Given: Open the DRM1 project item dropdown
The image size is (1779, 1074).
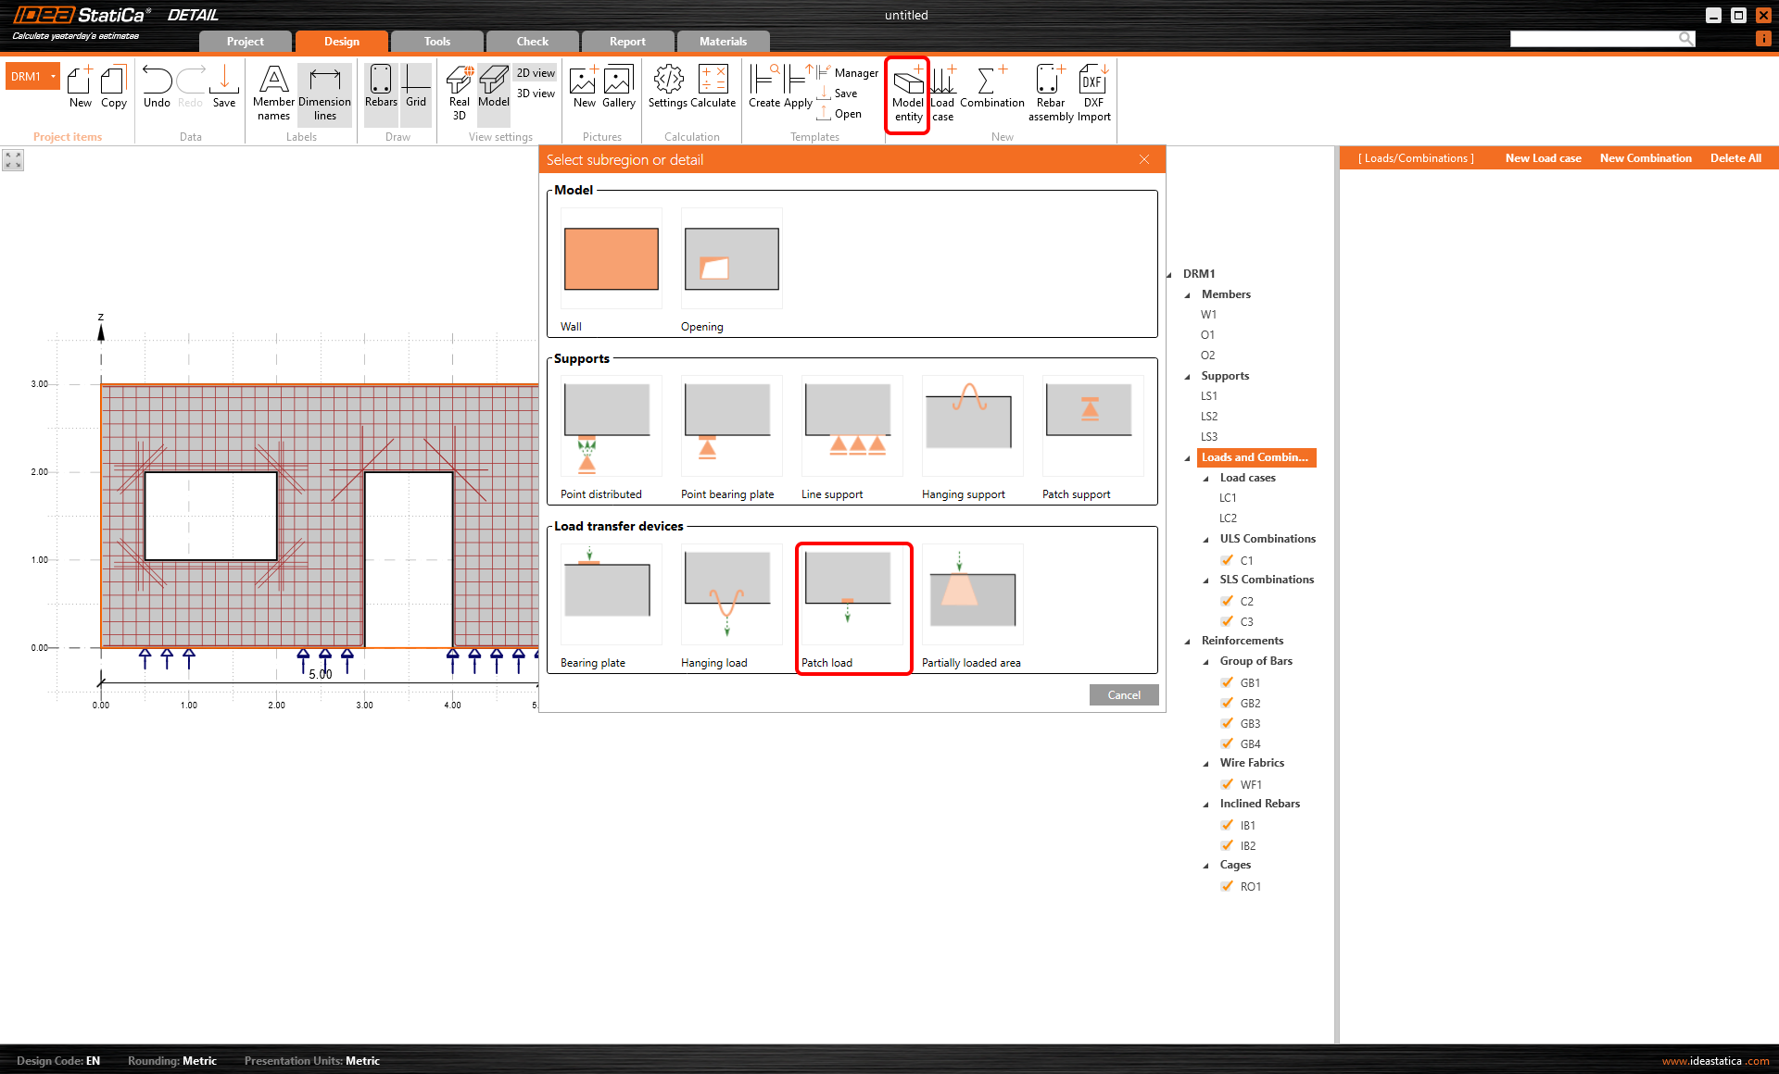Looking at the screenshot, I should (51, 76).
